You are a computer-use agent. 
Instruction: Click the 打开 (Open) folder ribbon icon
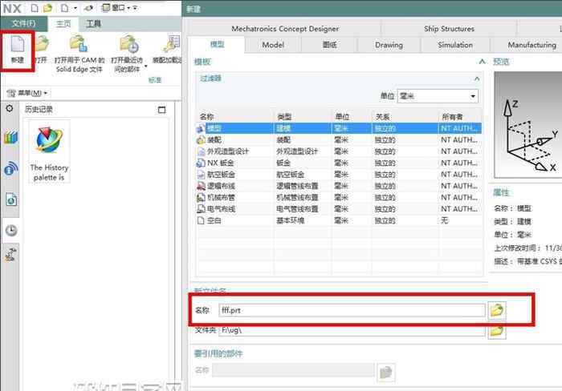42,44
